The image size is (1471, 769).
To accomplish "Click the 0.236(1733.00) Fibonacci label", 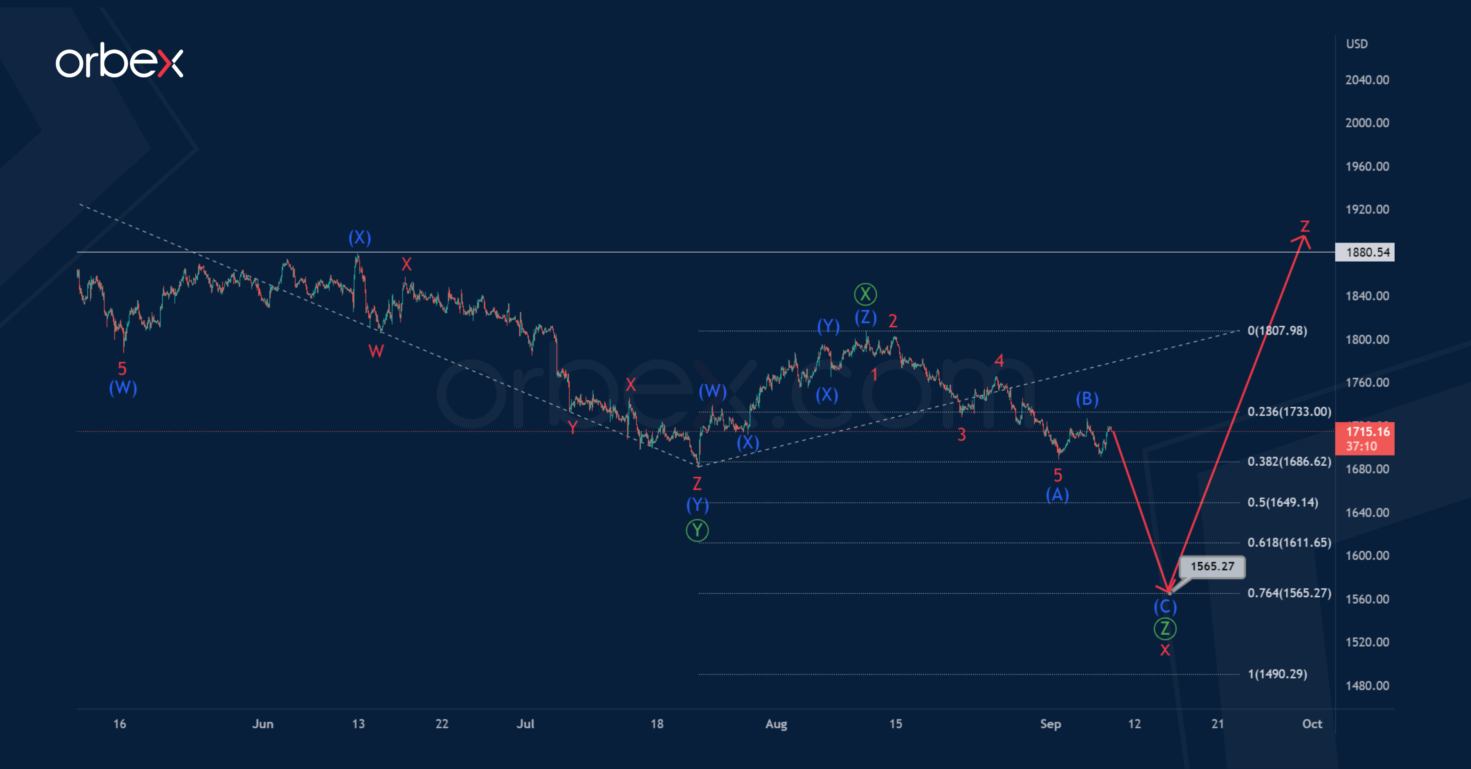I will (x=1289, y=411).
